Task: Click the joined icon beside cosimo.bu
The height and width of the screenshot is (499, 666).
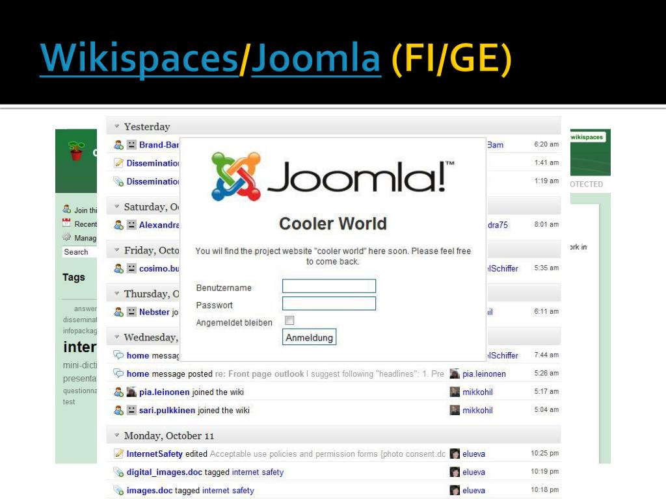Action: point(118,268)
